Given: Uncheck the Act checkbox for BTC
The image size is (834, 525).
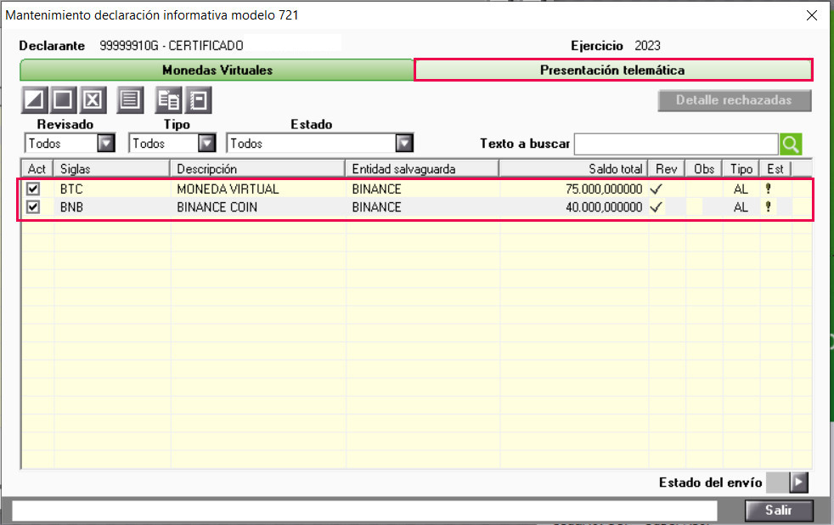Looking at the screenshot, I should [33, 189].
